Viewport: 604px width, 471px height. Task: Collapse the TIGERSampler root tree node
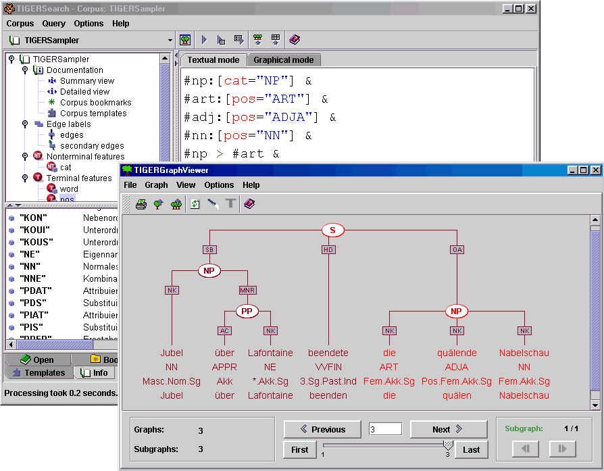click(x=11, y=59)
